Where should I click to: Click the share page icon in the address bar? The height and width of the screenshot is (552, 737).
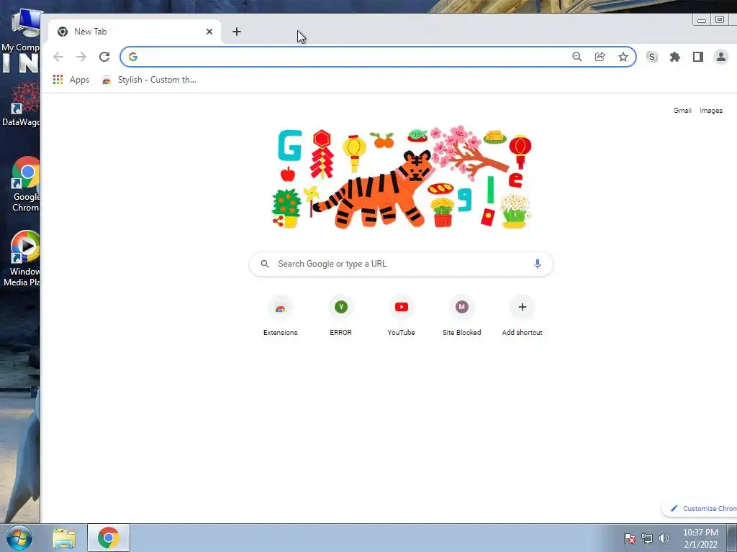pyautogui.click(x=600, y=57)
